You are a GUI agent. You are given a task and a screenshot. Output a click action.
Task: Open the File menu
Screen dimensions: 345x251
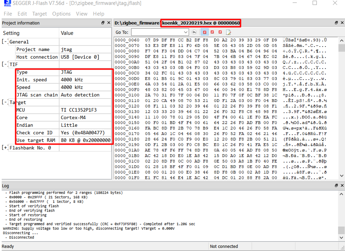[8, 13]
